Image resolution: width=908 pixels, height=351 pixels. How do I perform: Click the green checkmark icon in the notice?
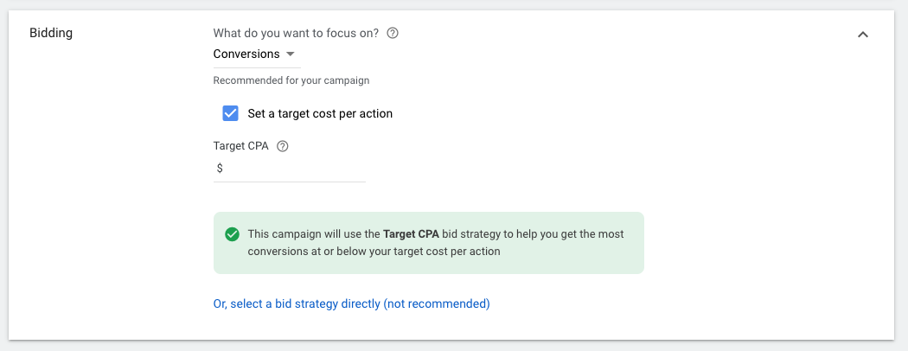pos(233,234)
